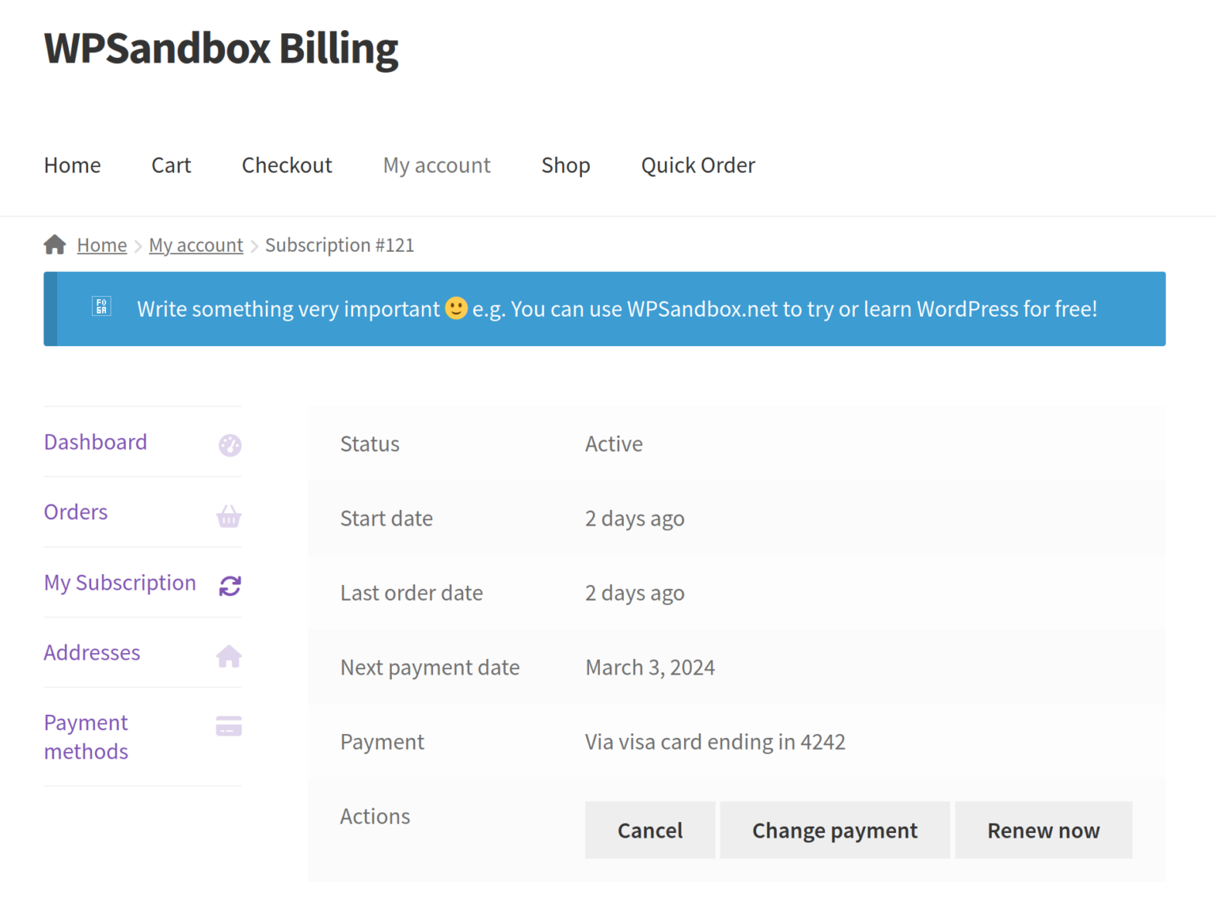Open the Orders section in the sidebar
The height and width of the screenshot is (901, 1216).
[x=75, y=512]
